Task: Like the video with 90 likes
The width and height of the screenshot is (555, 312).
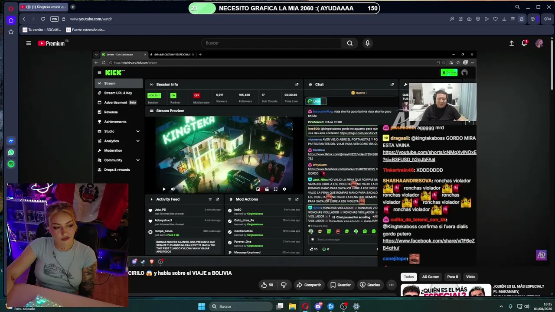Action: (267, 285)
